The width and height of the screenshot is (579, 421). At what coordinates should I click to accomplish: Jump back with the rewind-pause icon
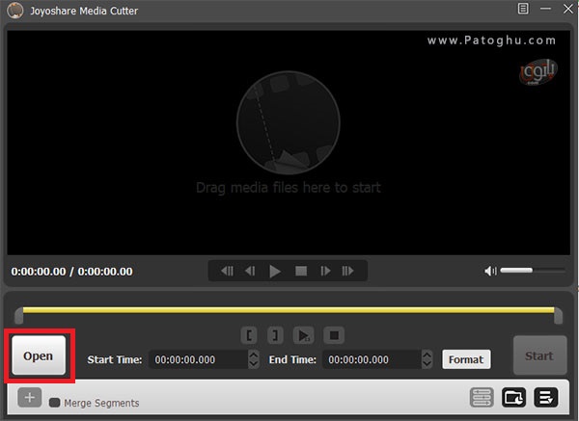(x=227, y=272)
